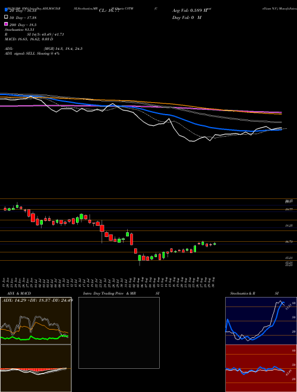Click the 'Stochastics & R' panel title

(x=243, y=293)
